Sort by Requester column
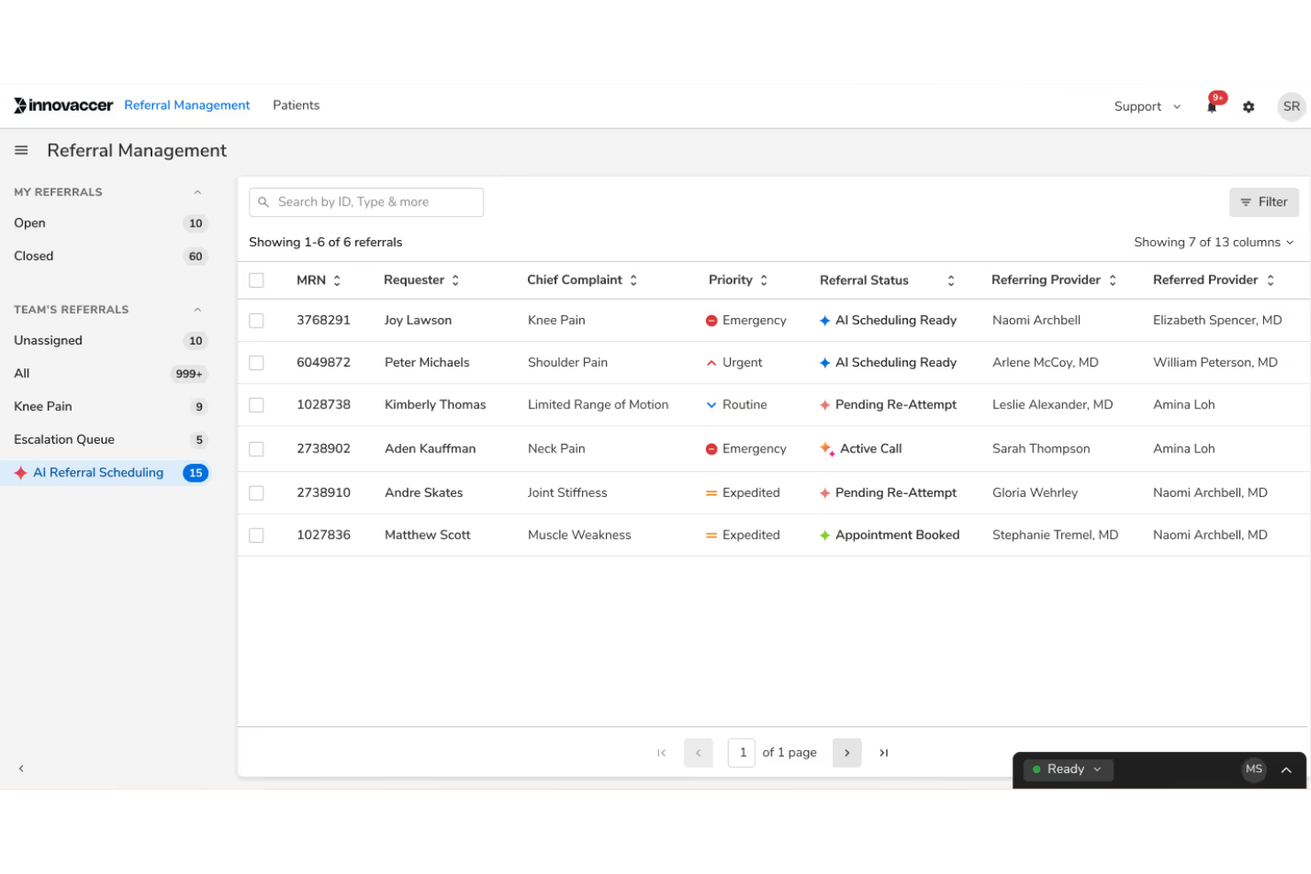Screen dimensions: 1311x874 tap(455, 281)
